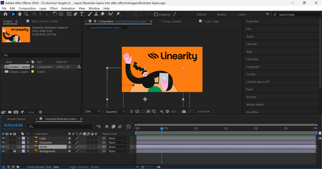Select the Eraser tool

pos(102,14)
